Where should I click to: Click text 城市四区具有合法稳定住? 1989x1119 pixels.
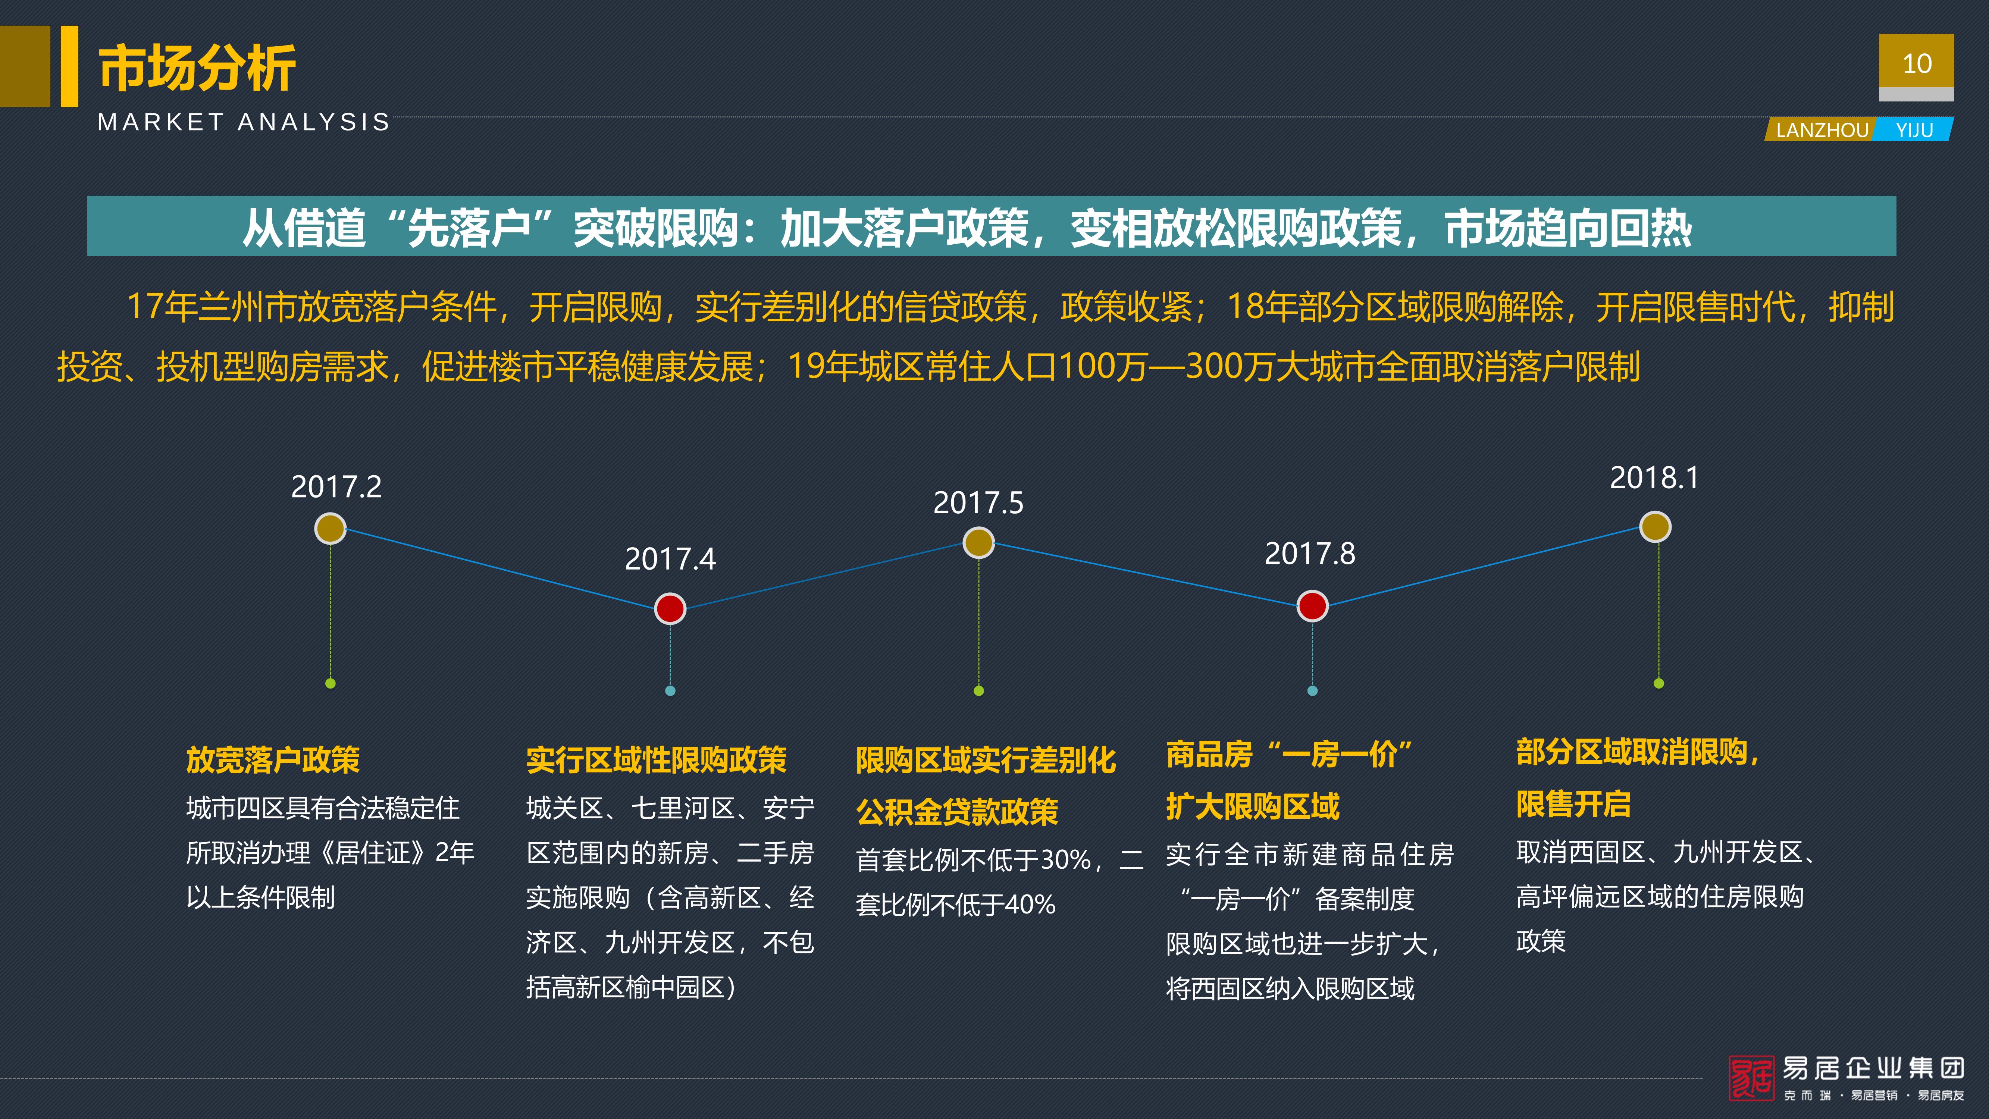click(323, 809)
